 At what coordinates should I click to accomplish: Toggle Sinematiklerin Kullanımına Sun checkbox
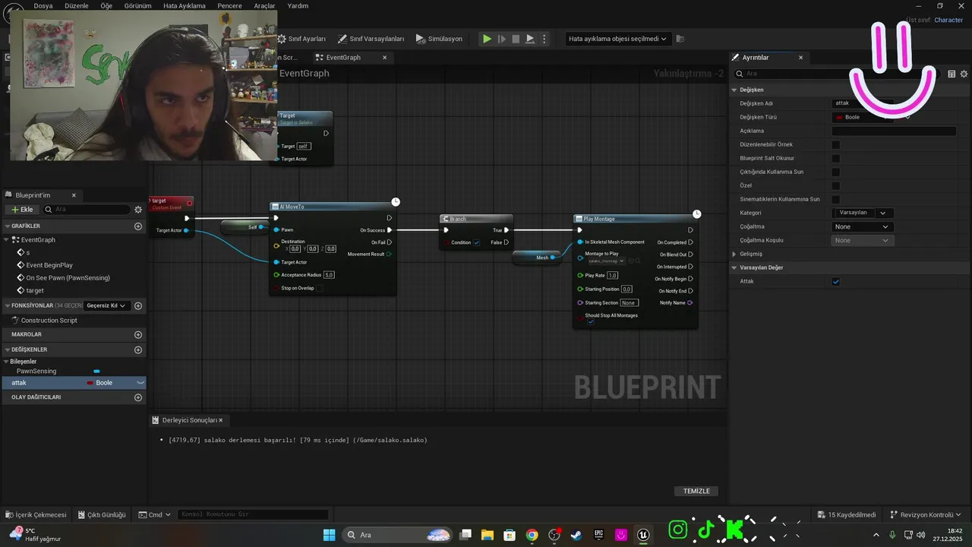(x=836, y=199)
